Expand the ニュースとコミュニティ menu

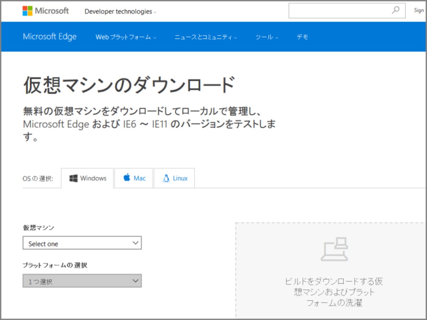[206, 37]
